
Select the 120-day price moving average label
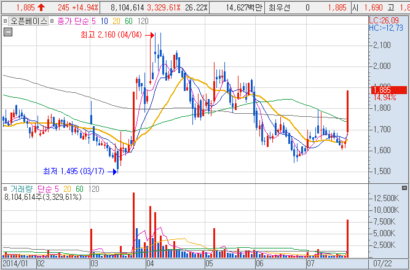tap(143, 21)
